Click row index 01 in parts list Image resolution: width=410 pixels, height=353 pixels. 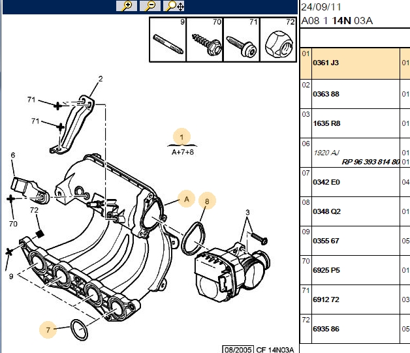[306, 54]
